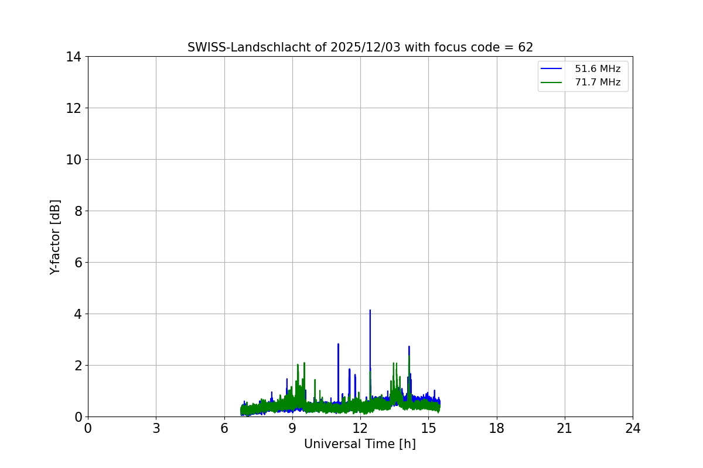Screen dimensions: 703x468
Task: Select the '51.6 MHz' legend label
Action: pos(598,69)
